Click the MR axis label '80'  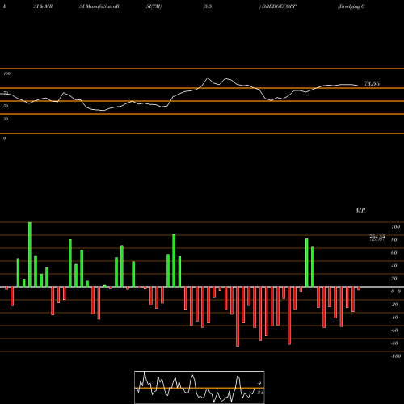click(x=394, y=240)
